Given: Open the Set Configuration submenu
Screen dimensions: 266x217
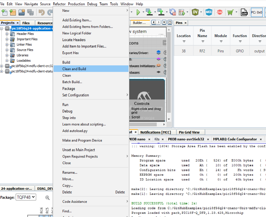Looking at the screenshot, I should (91, 95).
